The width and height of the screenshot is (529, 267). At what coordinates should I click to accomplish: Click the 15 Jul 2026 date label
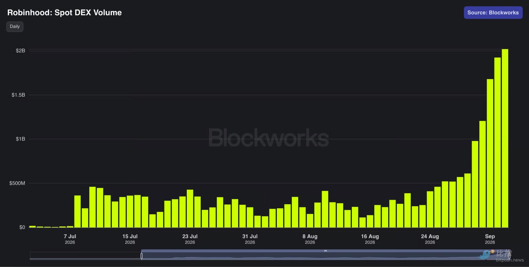(130, 239)
